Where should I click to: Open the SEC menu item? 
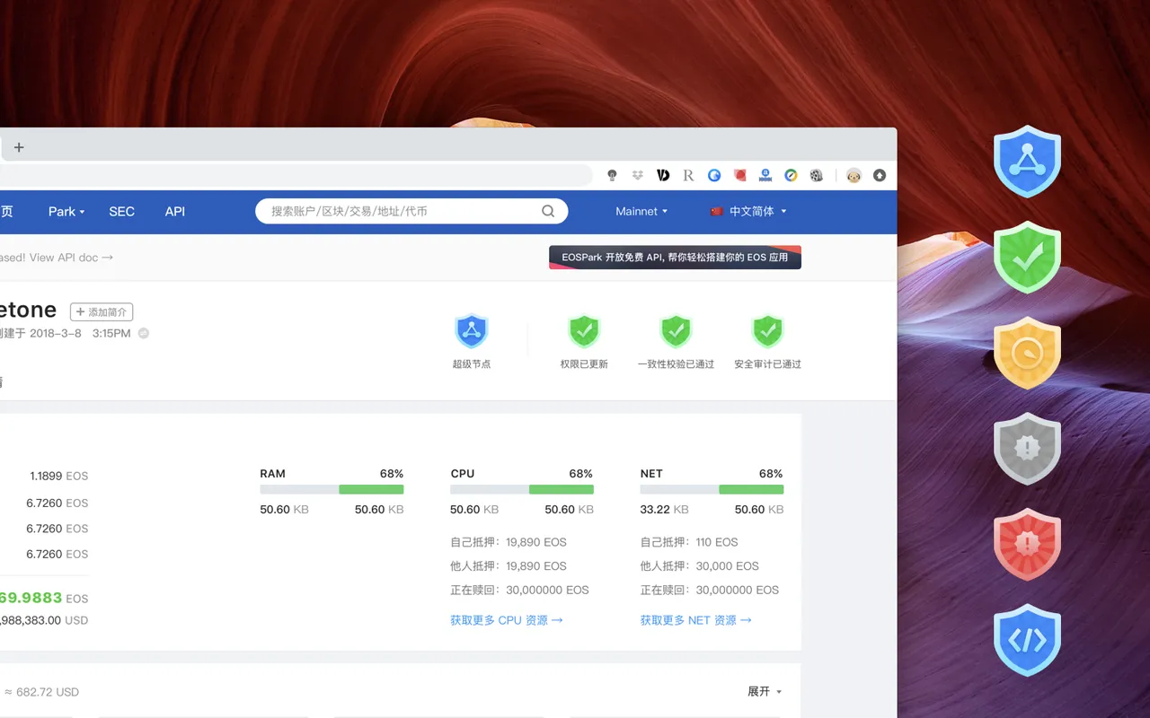click(x=121, y=212)
